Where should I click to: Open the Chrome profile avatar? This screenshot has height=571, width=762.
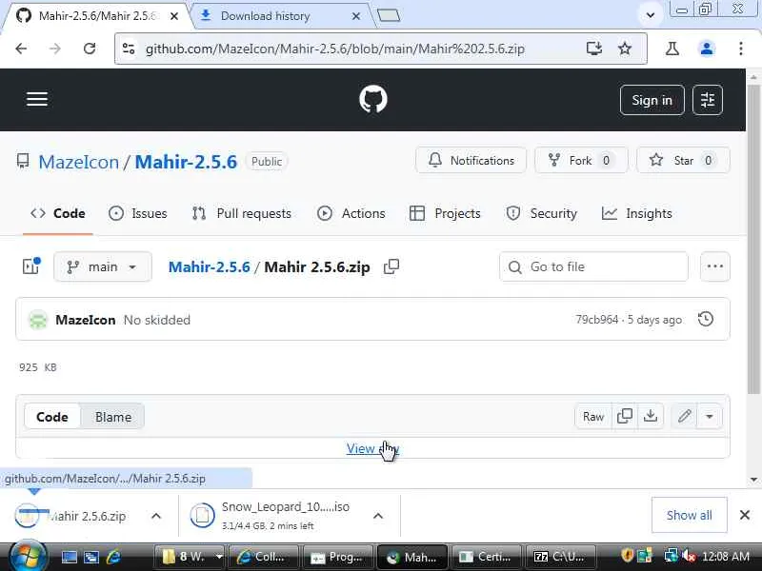[706, 49]
